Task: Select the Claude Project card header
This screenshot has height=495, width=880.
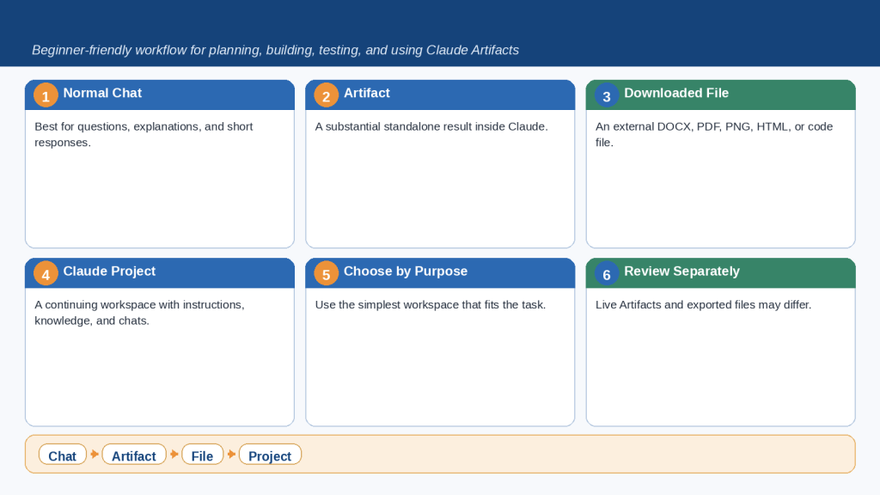Action: pyautogui.click(x=159, y=273)
